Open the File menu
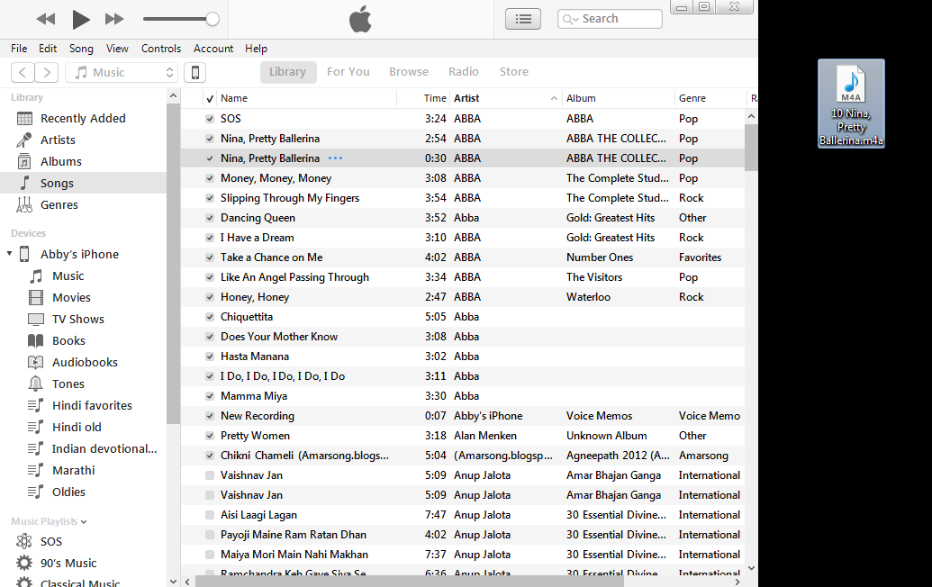Image resolution: width=932 pixels, height=587 pixels. 19,49
